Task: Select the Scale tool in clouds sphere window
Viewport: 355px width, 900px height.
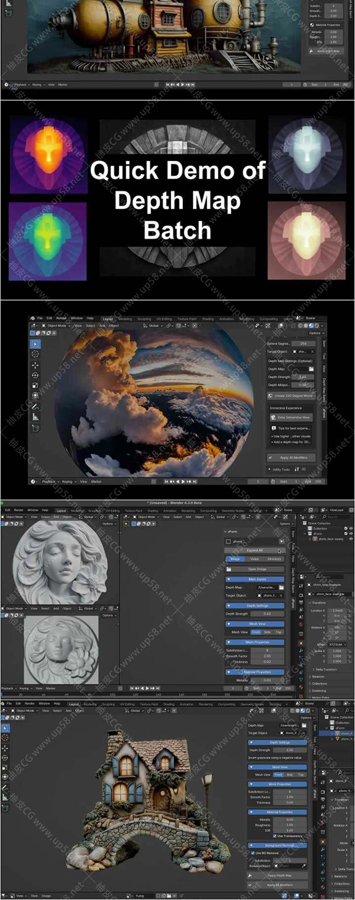Action: pyautogui.click(x=35, y=385)
